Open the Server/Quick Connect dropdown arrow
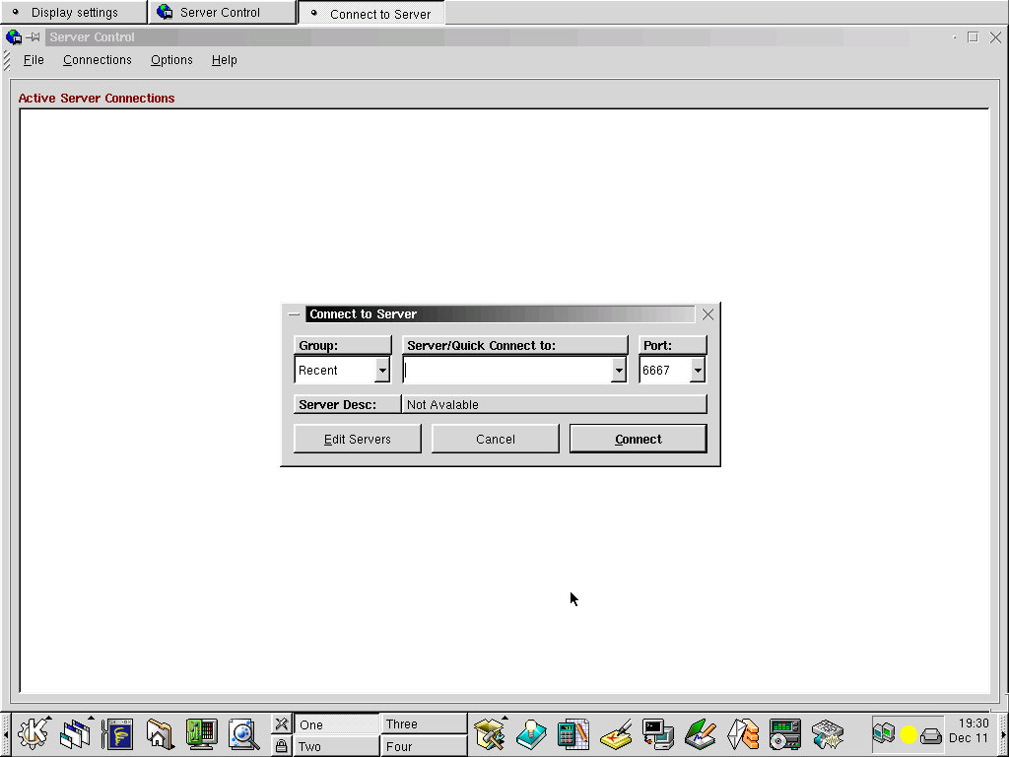The height and width of the screenshot is (757, 1009). coord(619,371)
